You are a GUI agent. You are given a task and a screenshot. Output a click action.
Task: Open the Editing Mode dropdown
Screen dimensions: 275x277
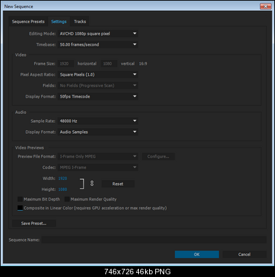tap(98, 33)
